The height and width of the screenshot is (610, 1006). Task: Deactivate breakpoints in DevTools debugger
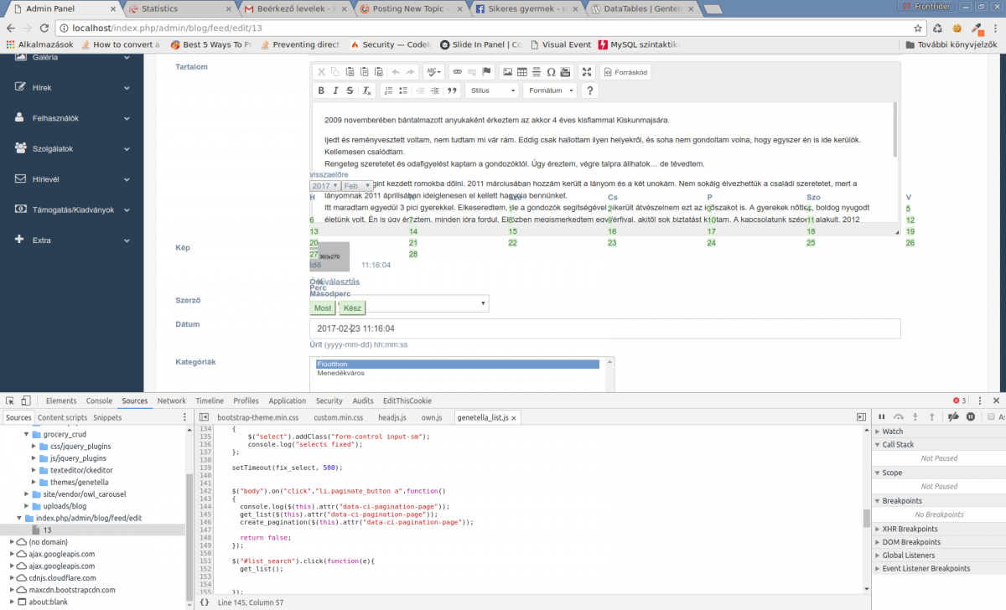(x=953, y=416)
